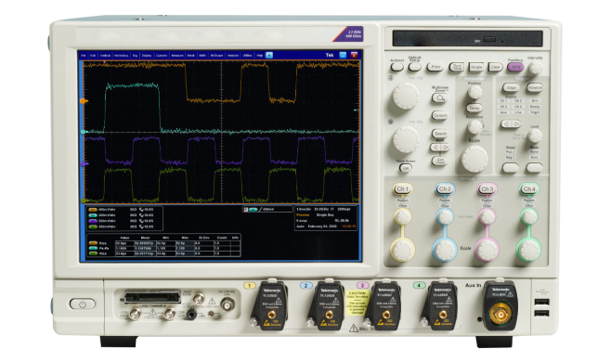
Task: Click the Pk-Pk measurement row badge
Action: point(93,248)
